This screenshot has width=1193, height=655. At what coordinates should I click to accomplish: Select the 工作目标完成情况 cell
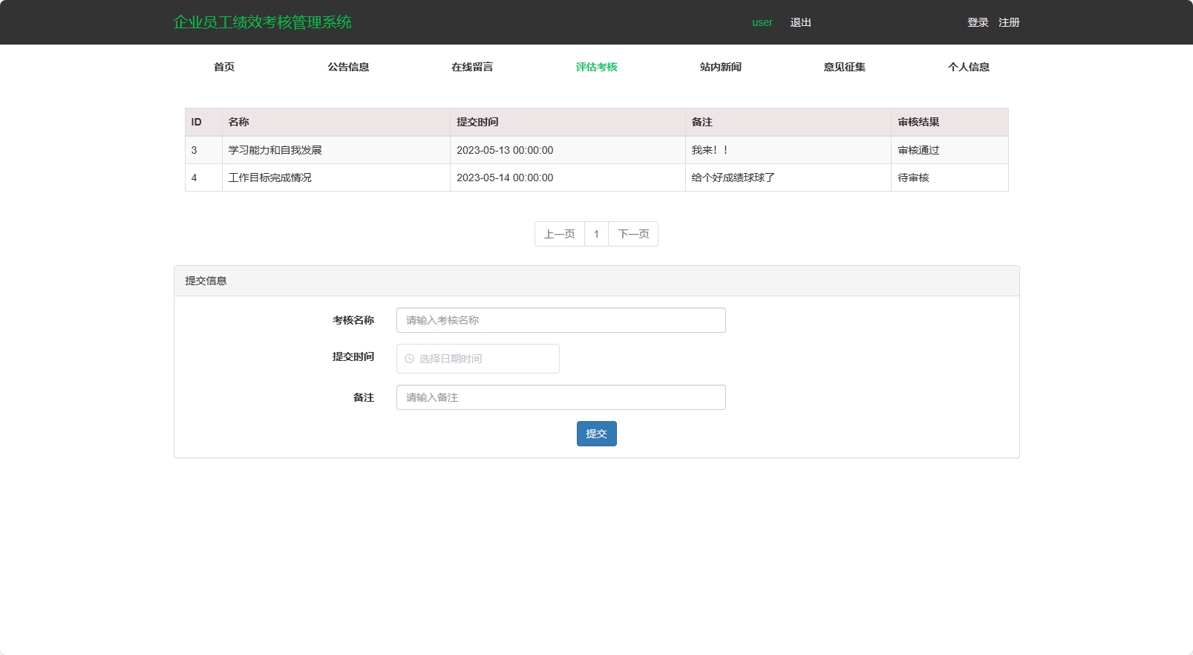336,177
